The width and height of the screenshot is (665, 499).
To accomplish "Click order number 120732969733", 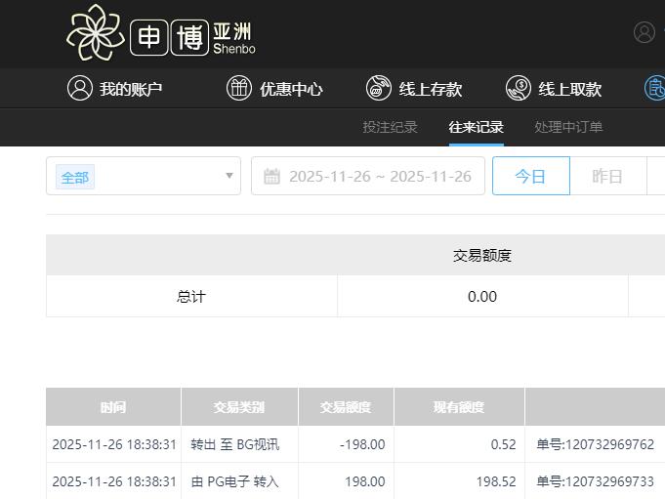I will click(596, 481).
